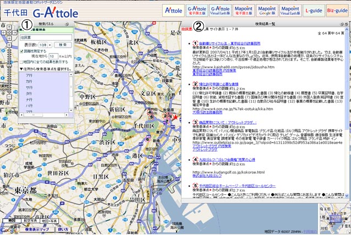Pan the map right with the arrow
Viewport: 351px width, 235px height.
[x=14, y=33]
